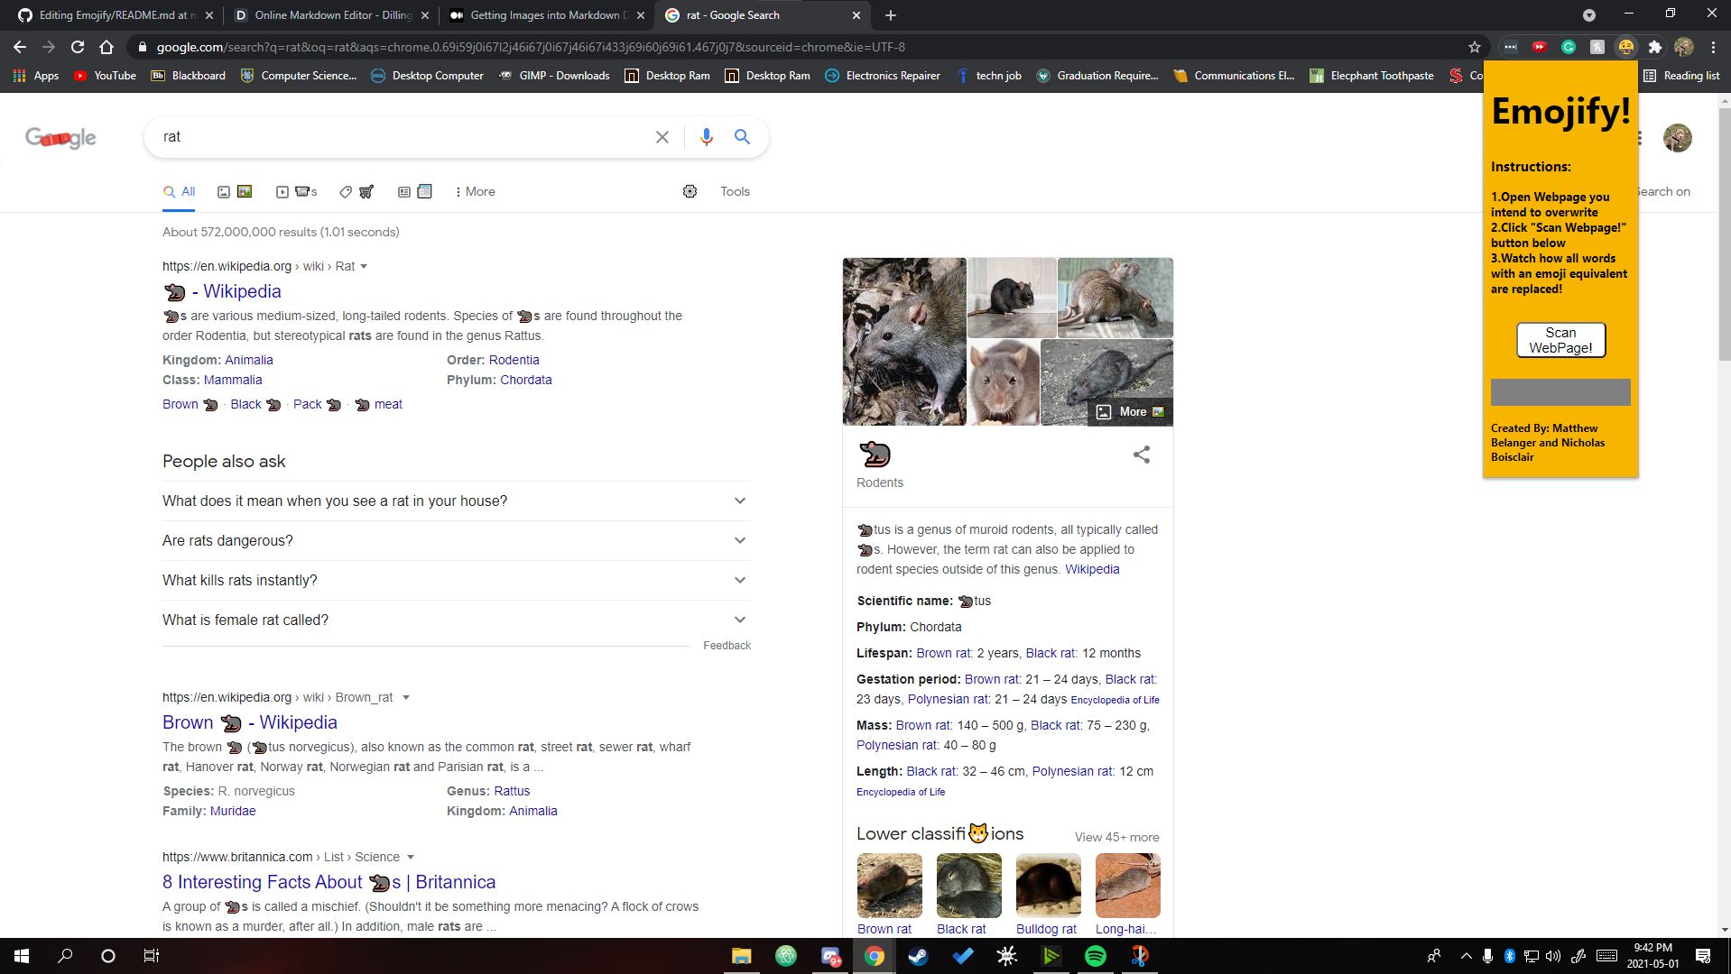This screenshot has width=1731, height=974.
Task: Click the Wikipedia link in knowledge panel
Action: (x=1092, y=569)
